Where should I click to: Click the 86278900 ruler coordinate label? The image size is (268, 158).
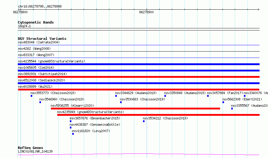click(x=146, y=12)
